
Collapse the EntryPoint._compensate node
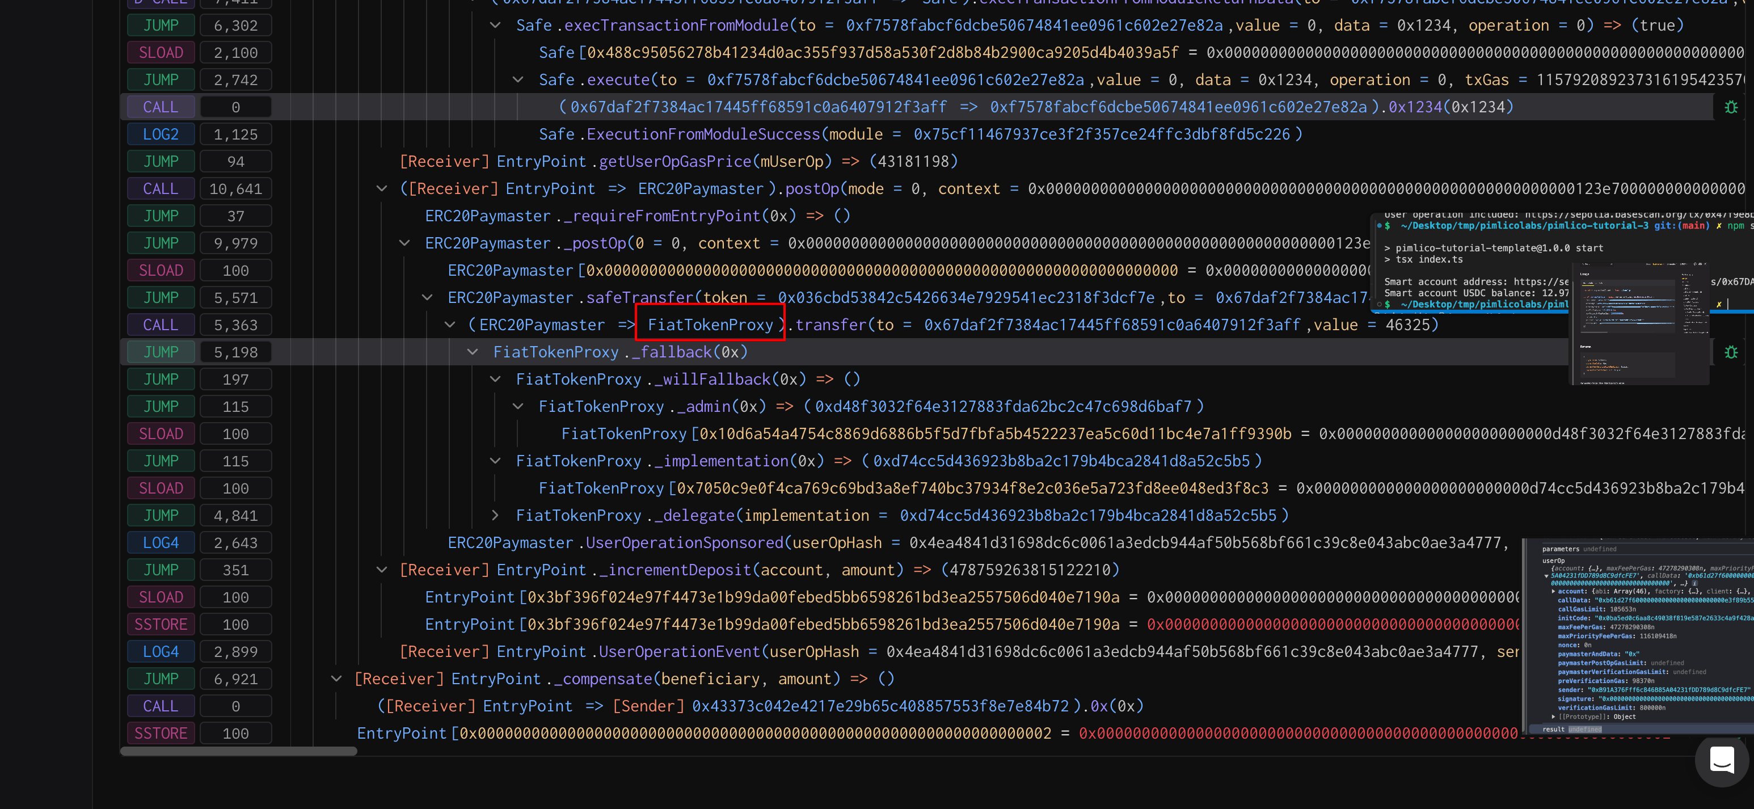tap(336, 679)
